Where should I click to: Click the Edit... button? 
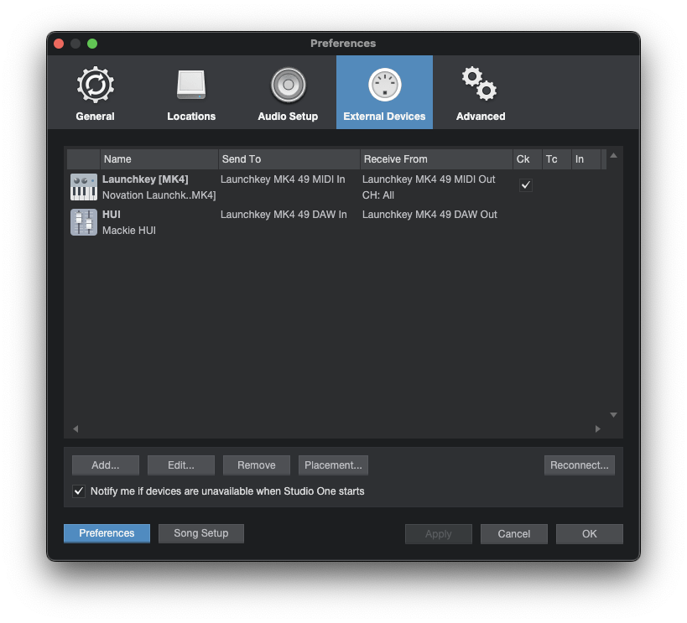point(181,465)
